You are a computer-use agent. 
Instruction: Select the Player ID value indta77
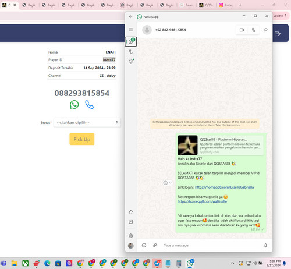[x=109, y=60]
